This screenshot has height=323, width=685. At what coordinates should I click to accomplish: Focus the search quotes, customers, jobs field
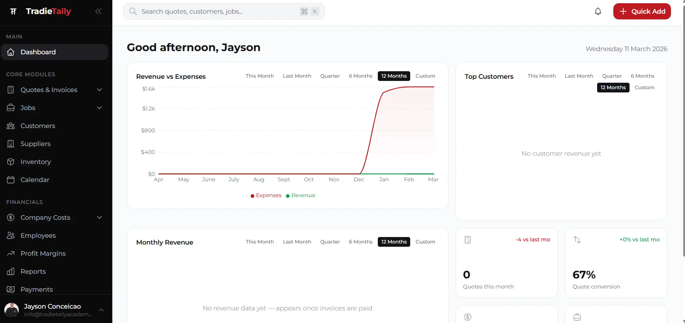[x=224, y=12]
